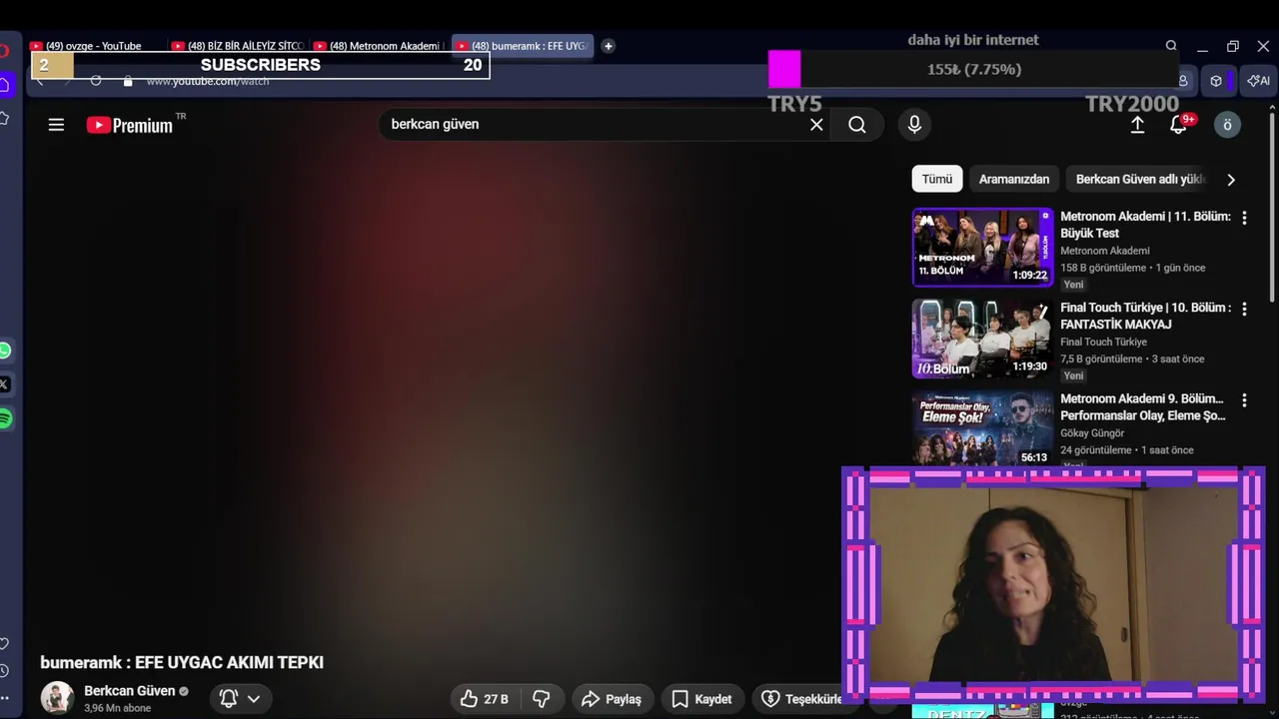Open Spotify in the Opera sidebar
The image size is (1279, 719).
[5, 418]
